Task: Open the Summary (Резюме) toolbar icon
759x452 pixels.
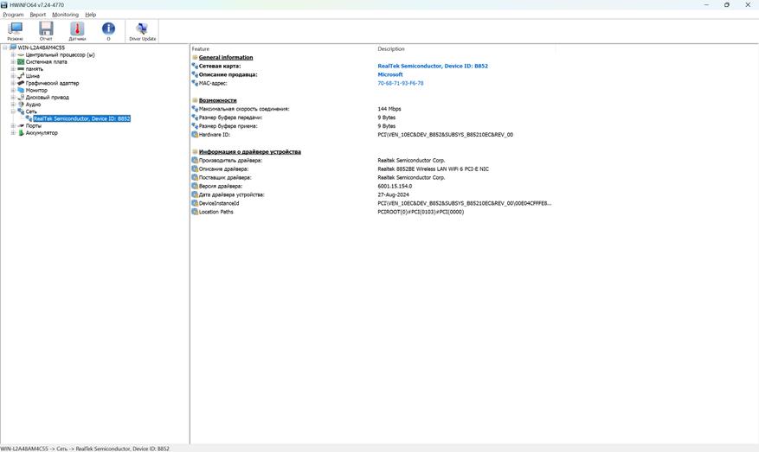Action: [x=15, y=31]
